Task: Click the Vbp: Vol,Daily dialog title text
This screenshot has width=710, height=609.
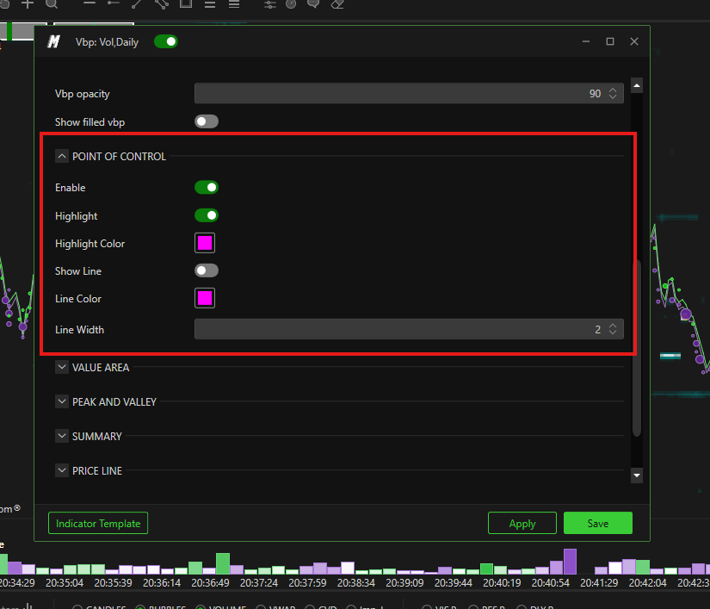Action: coord(107,42)
